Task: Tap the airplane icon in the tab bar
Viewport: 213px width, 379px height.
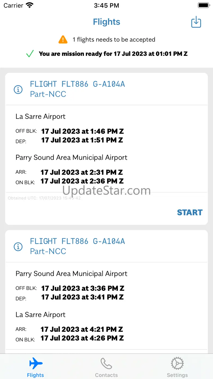Action: tap(36, 364)
